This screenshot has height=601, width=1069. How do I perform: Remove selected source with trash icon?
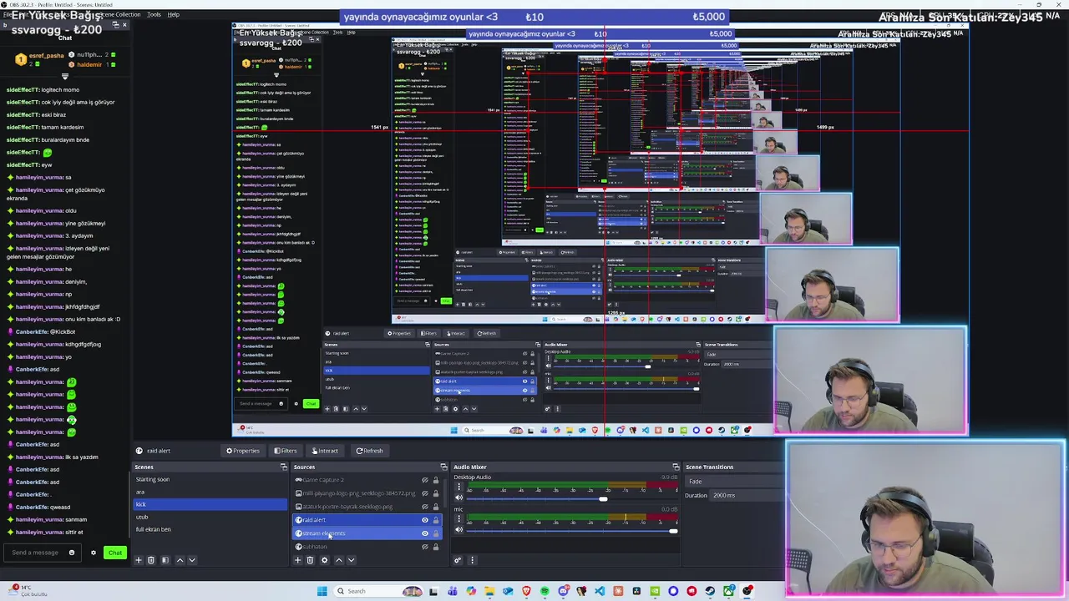(x=310, y=560)
